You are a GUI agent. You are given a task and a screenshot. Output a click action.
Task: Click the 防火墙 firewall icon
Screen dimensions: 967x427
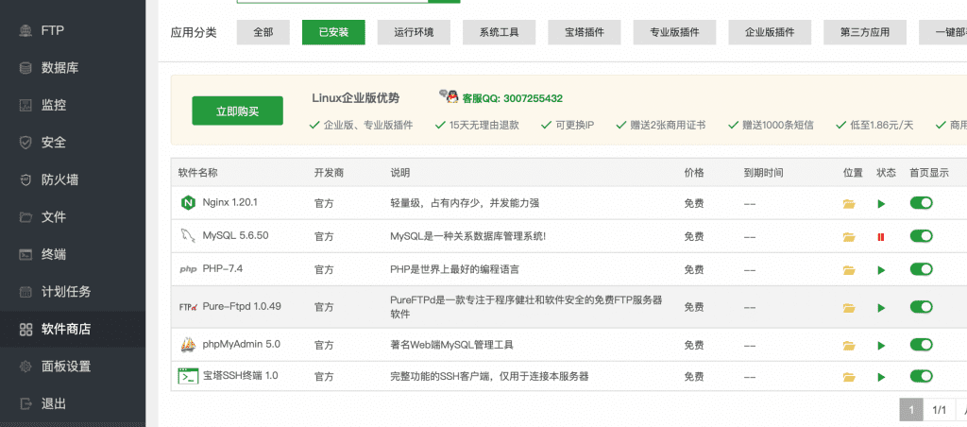tap(25, 179)
